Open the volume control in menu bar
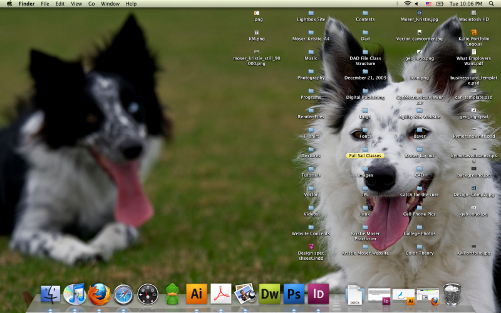The image size is (501, 313). (x=416, y=4)
